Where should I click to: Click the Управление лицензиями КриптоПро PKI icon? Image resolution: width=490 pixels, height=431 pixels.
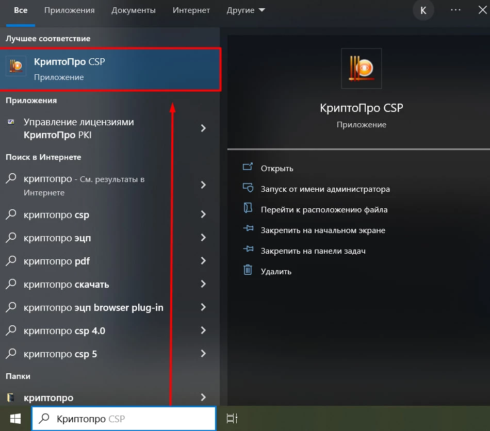click(11, 122)
